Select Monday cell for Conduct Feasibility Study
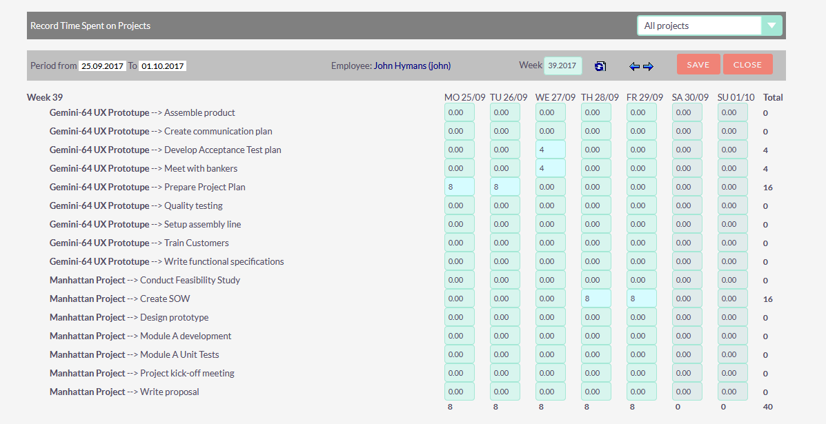This screenshot has width=826, height=424. (460, 280)
